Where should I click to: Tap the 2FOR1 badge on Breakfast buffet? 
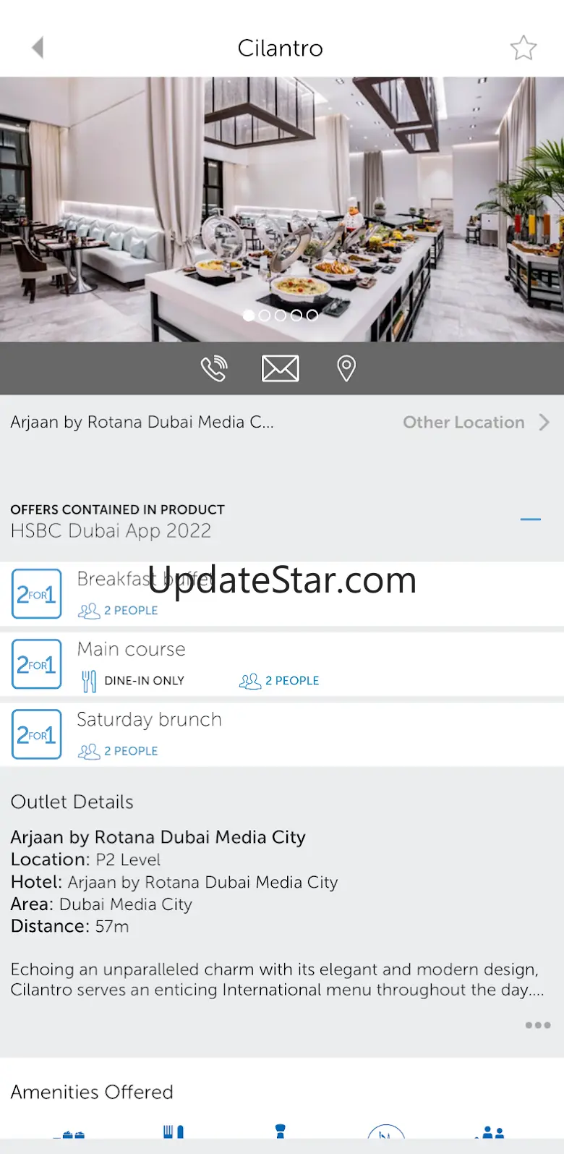[x=37, y=594]
